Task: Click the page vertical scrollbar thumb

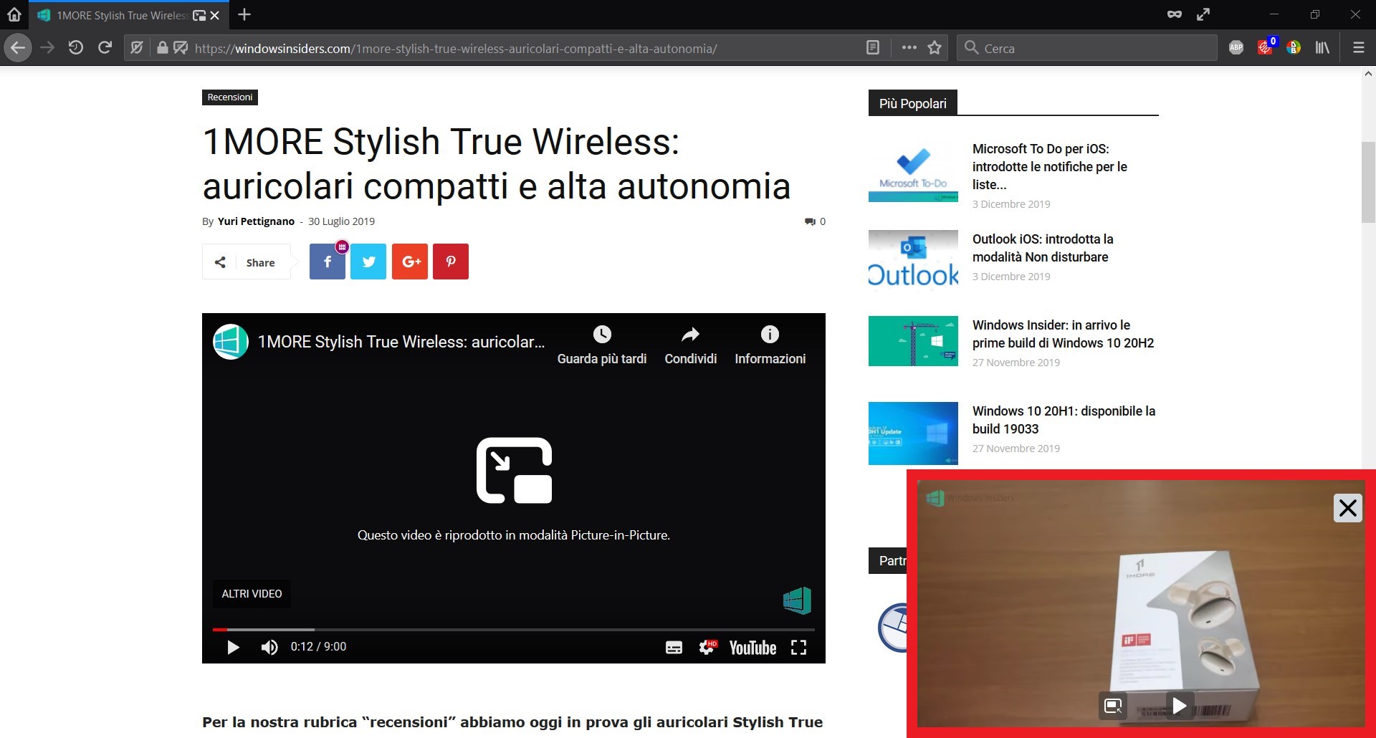Action: [x=1368, y=182]
